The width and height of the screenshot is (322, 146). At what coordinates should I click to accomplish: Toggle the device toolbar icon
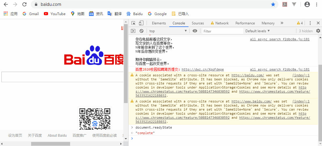[141, 23]
